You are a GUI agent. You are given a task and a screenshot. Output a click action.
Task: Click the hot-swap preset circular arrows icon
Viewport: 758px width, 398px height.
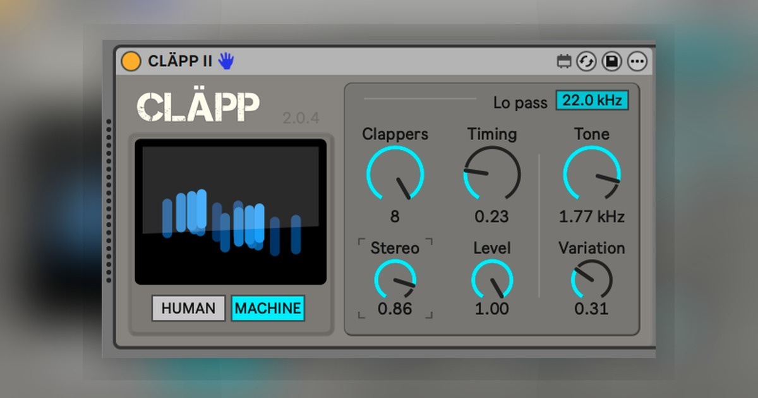coord(587,61)
